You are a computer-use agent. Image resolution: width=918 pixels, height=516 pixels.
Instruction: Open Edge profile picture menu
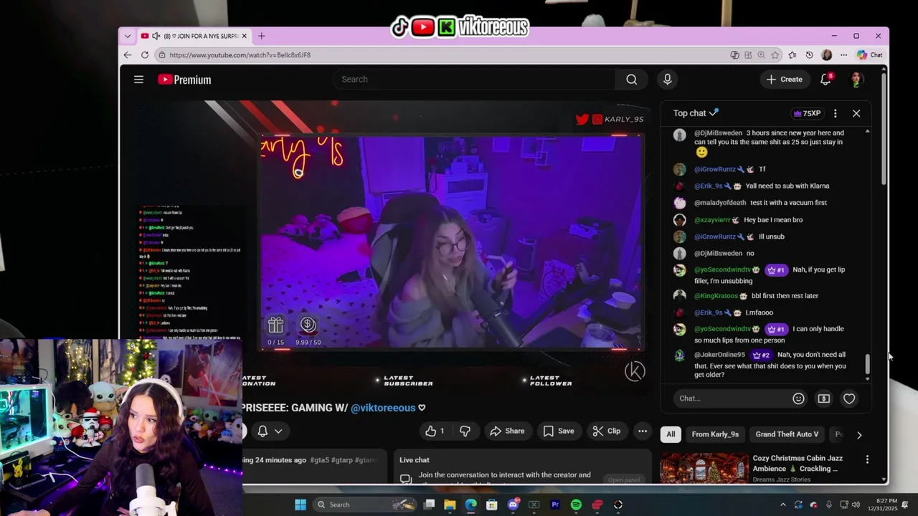(827, 54)
